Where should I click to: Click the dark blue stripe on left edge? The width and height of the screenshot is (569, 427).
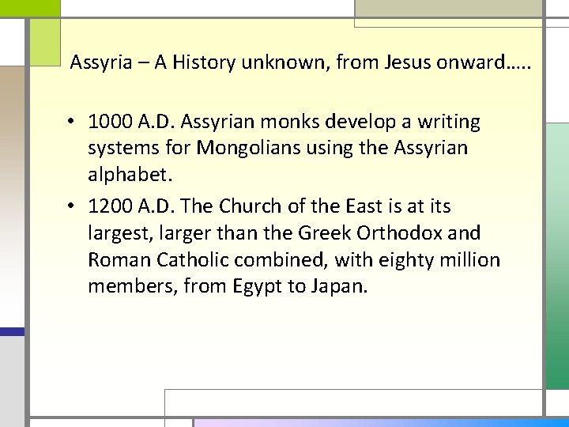(x=12, y=331)
